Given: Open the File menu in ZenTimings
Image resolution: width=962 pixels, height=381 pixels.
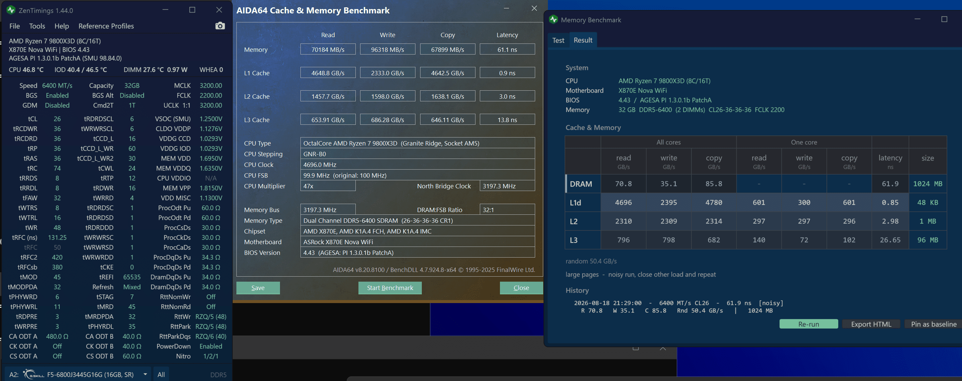Looking at the screenshot, I should pyautogui.click(x=14, y=26).
